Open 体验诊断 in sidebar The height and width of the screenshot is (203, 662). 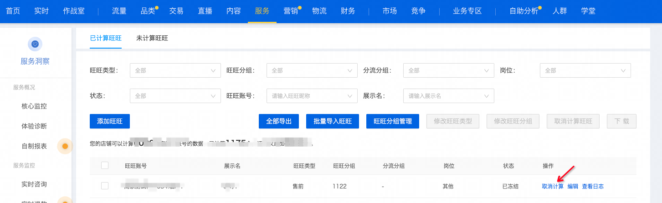(34, 126)
